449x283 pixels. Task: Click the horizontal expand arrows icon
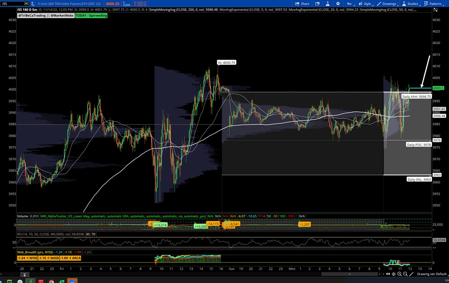388,274
